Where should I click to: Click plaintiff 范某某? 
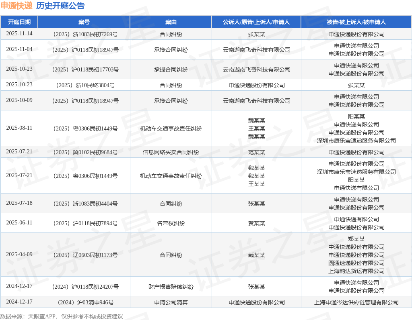click(x=256, y=152)
